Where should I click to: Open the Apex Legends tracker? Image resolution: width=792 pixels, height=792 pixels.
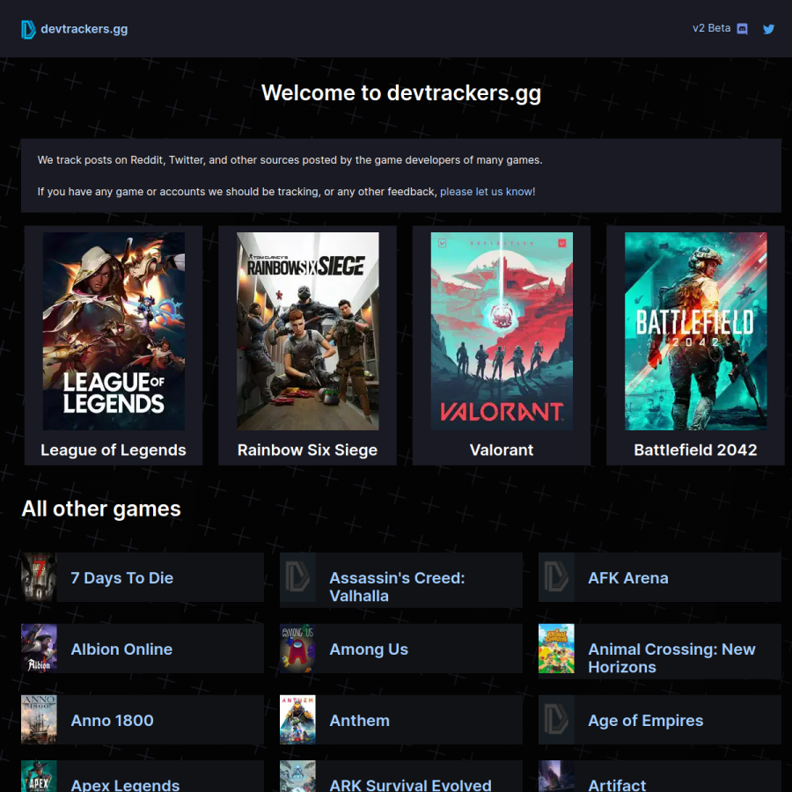(x=125, y=785)
